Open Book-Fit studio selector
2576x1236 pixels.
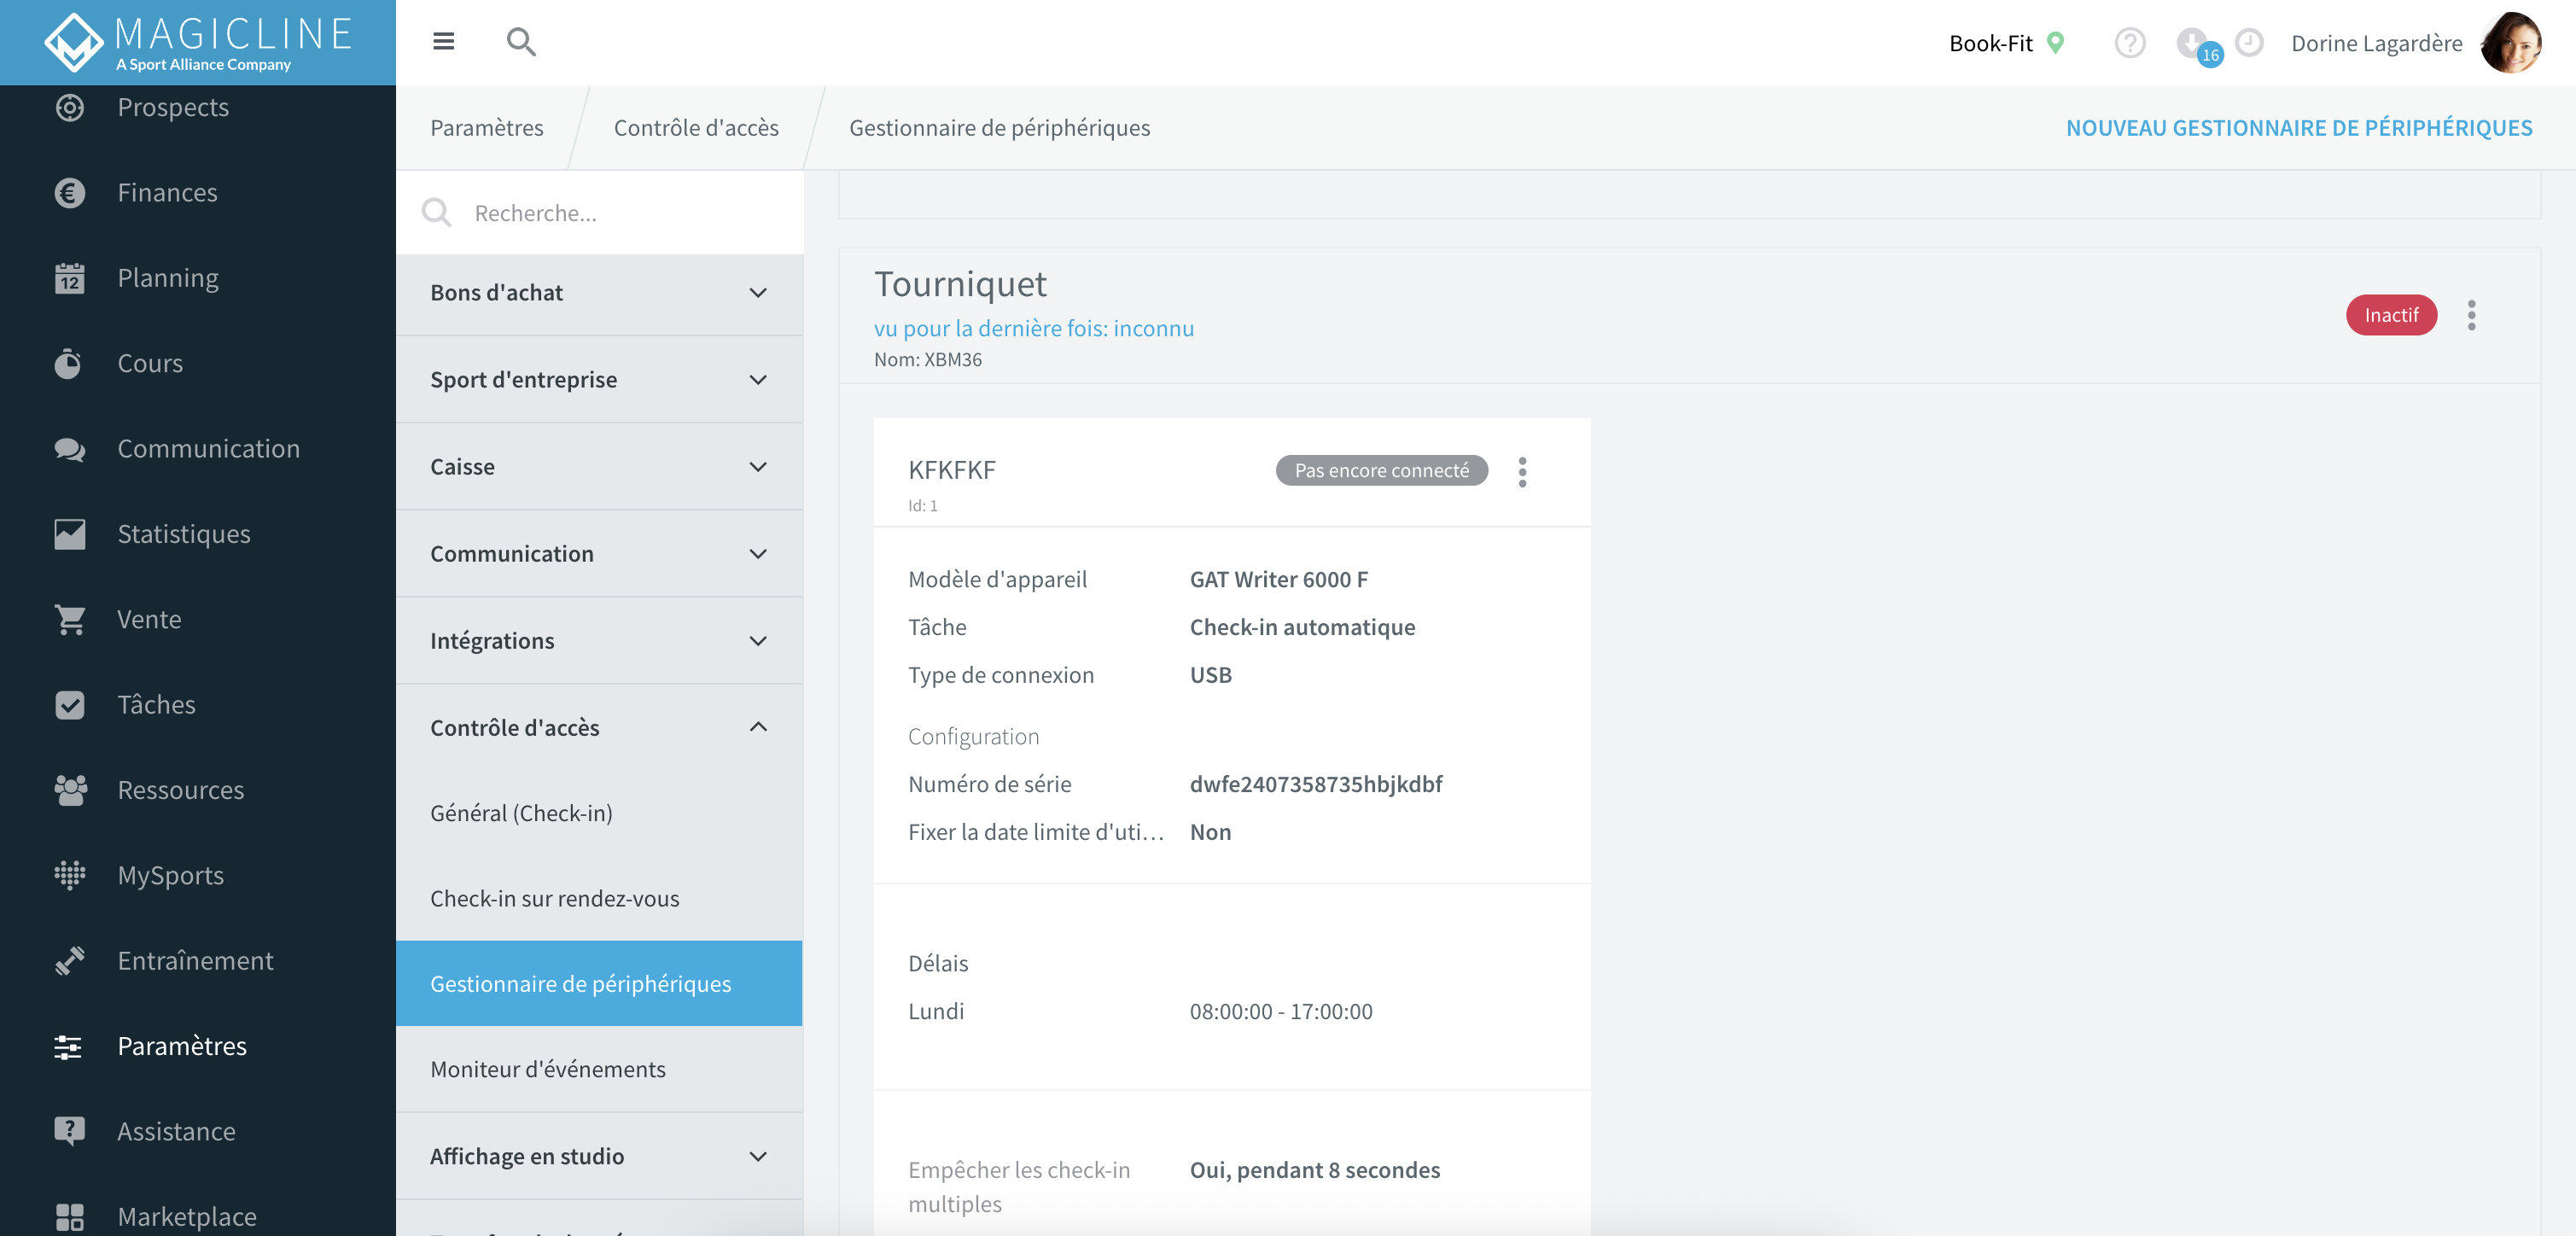[2006, 43]
